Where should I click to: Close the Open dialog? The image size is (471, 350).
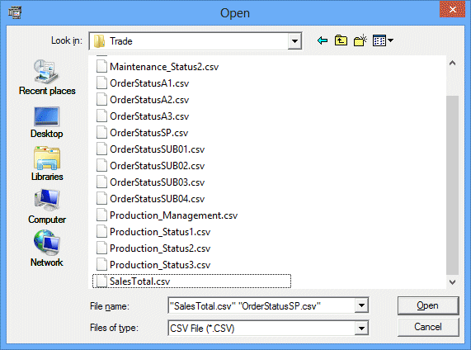pos(452,10)
